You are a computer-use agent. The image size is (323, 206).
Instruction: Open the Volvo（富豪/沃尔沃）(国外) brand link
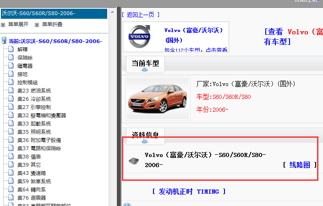(194, 35)
